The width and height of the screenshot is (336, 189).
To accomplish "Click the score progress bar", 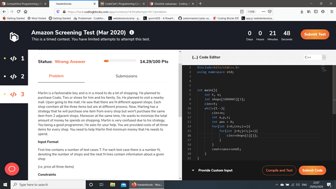I will (x=120, y=61).
